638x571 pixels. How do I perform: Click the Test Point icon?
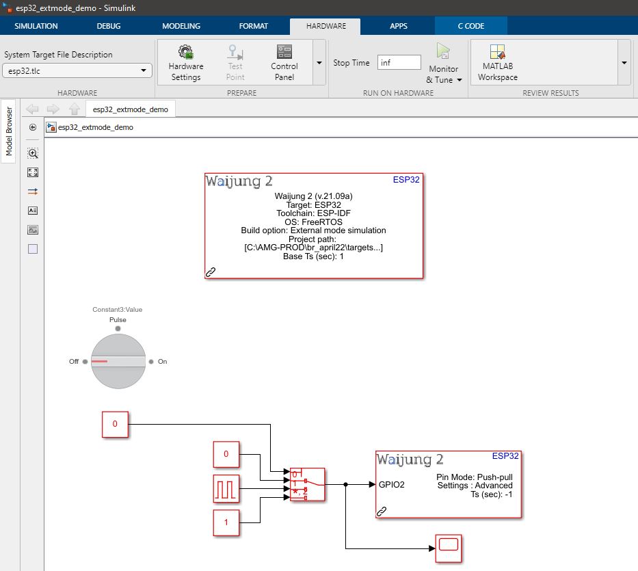pos(235,52)
